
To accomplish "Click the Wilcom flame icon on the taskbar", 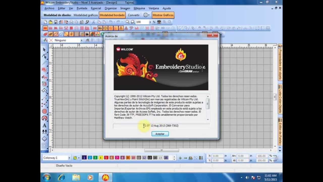I will point(105,177).
